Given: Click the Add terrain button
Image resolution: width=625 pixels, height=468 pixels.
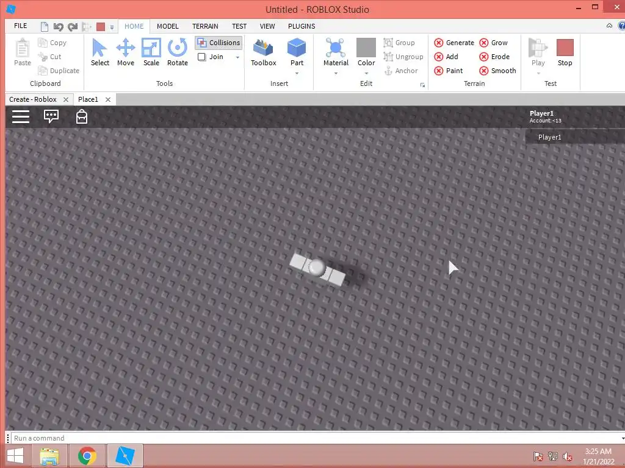Looking at the screenshot, I should (446, 57).
